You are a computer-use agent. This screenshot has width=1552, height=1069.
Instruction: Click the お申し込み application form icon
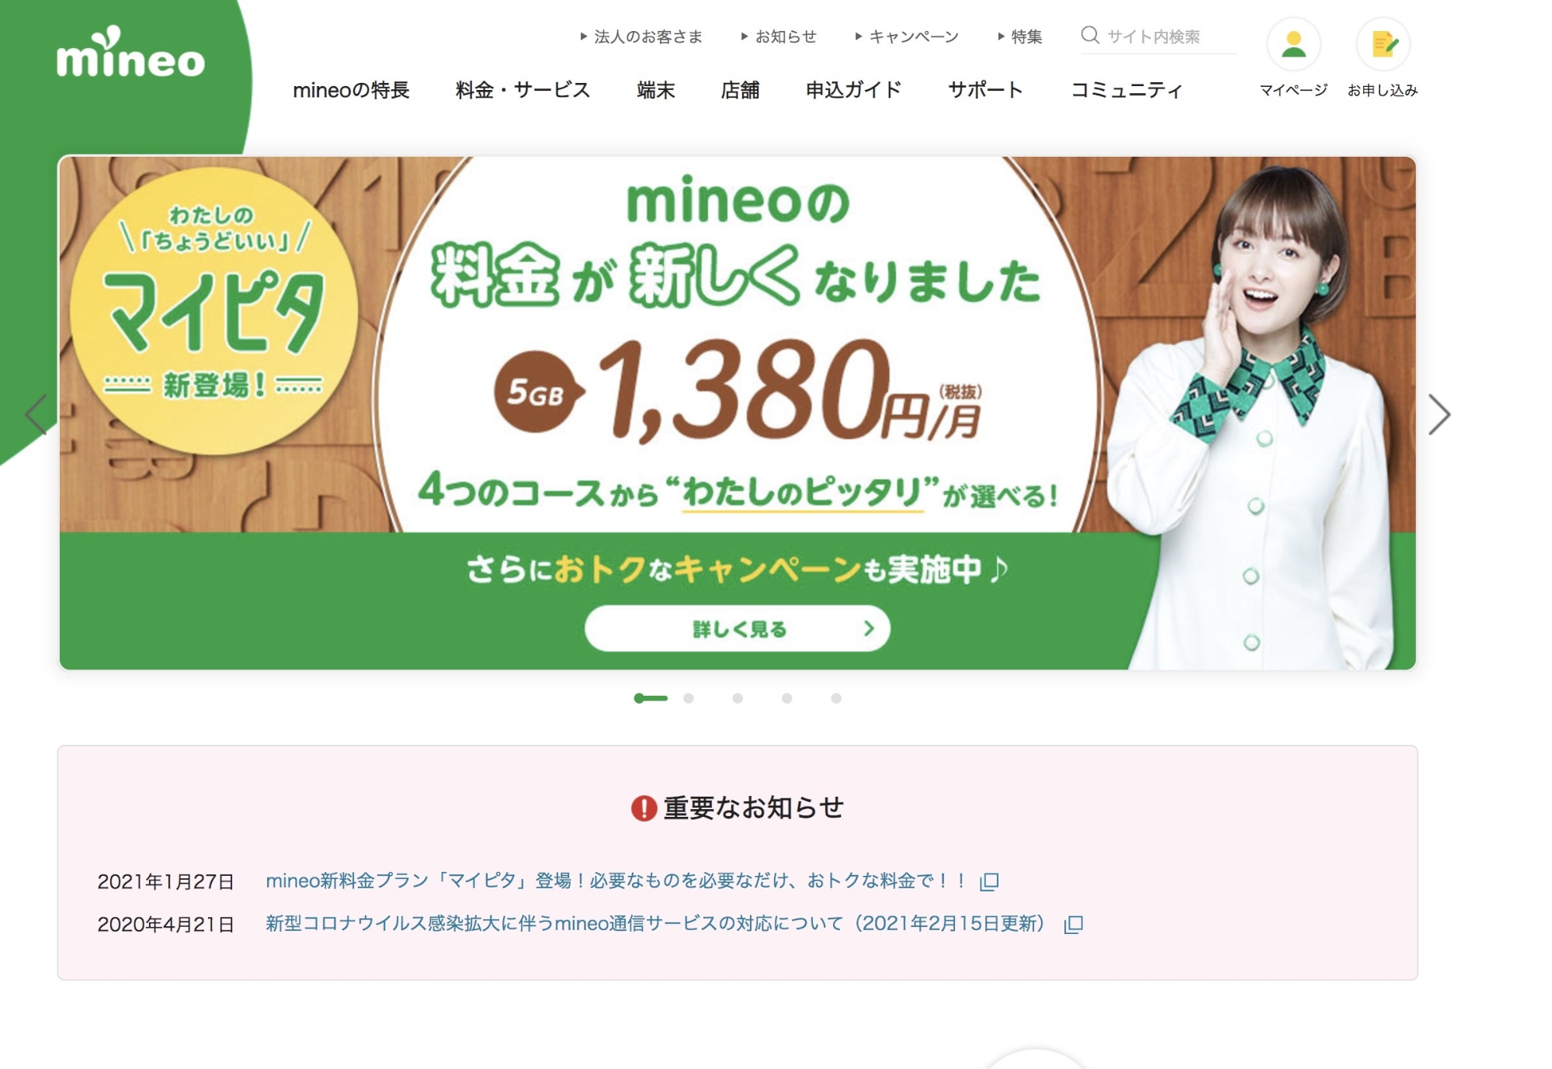pyautogui.click(x=1383, y=44)
